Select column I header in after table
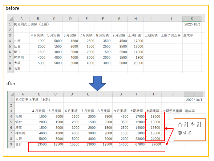Image resolution: width=214 pixels, height=161 pixels. pos(153,94)
